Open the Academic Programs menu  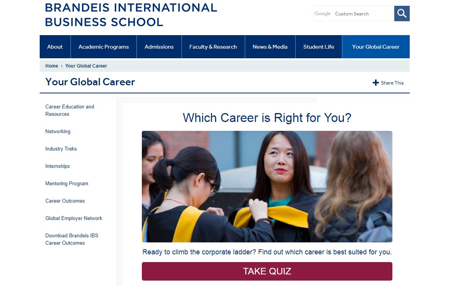click(x=104, y=47)
